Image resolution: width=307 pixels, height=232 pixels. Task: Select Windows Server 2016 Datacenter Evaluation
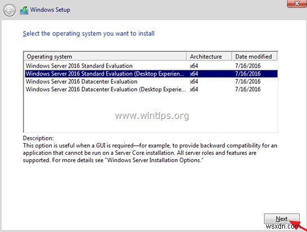[x=151, y=82]
